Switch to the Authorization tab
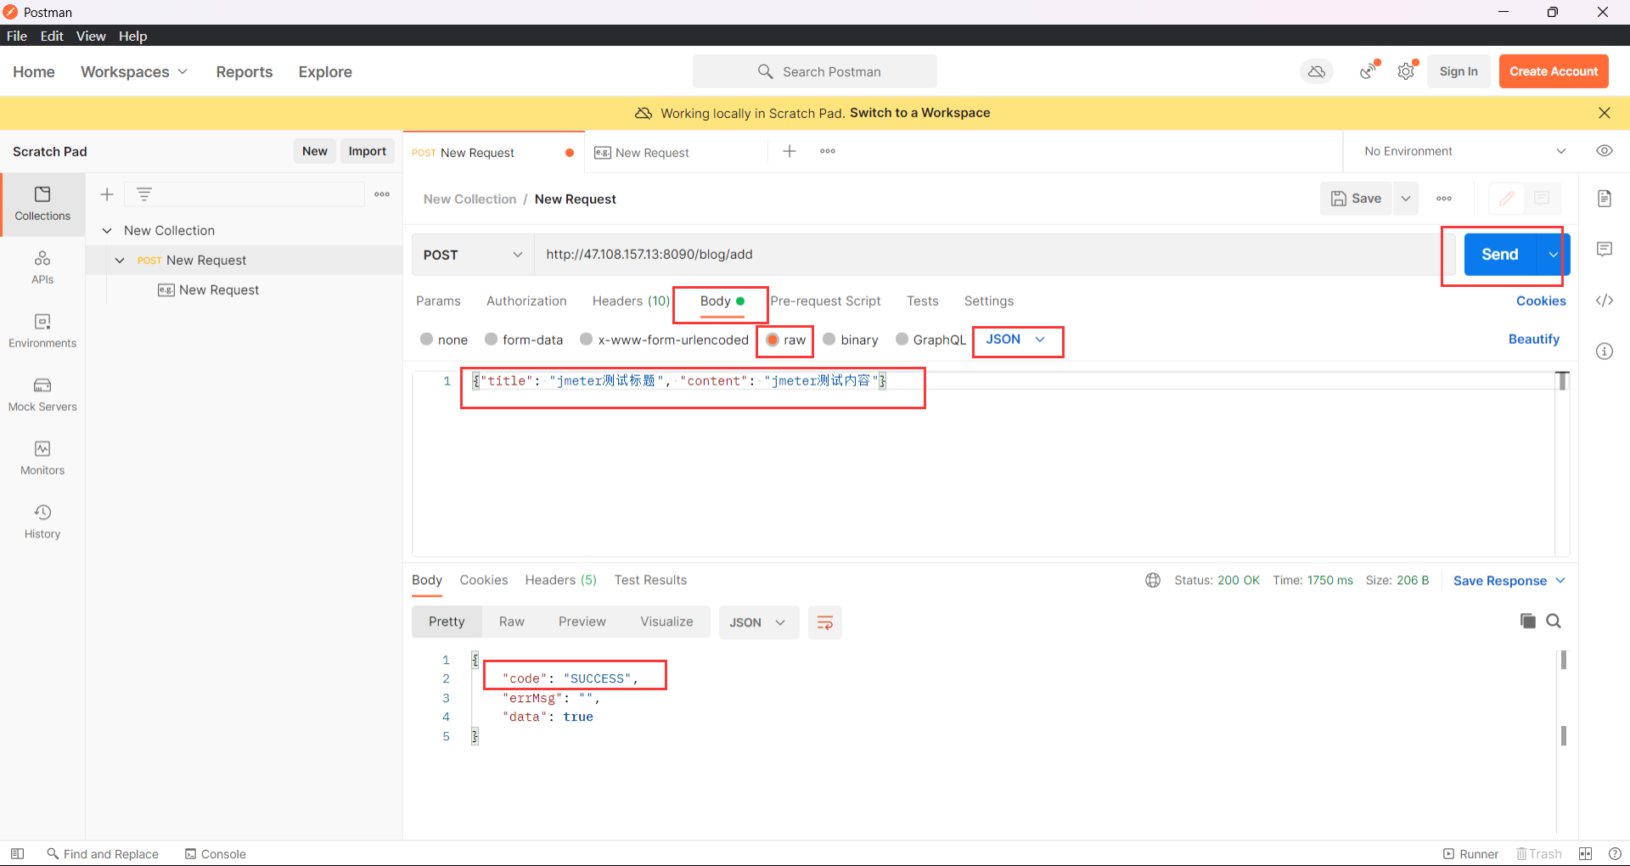 (526, 301)
